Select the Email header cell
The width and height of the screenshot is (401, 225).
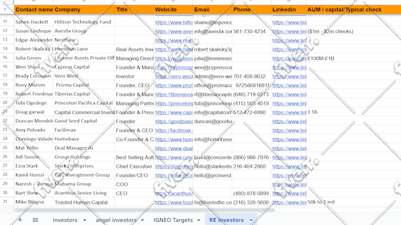pyautogui.click(x=212, y=9)
